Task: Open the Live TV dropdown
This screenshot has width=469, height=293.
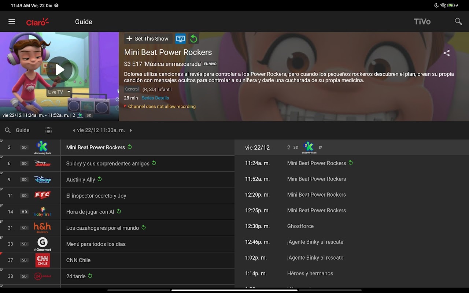Action: [59, 92]
